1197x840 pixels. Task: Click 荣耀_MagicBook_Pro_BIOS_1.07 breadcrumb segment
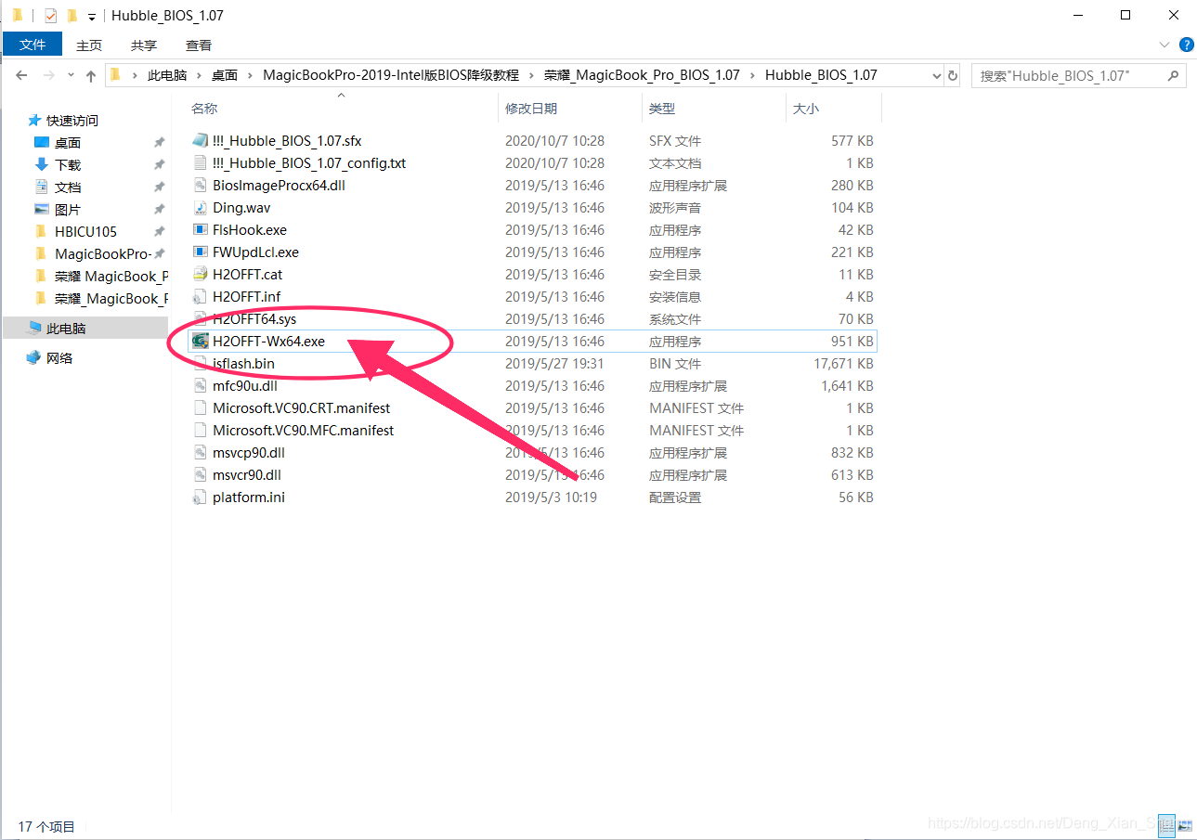point(642,75)
